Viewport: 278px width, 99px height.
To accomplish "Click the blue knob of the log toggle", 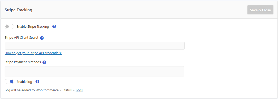I will (12, 82).
